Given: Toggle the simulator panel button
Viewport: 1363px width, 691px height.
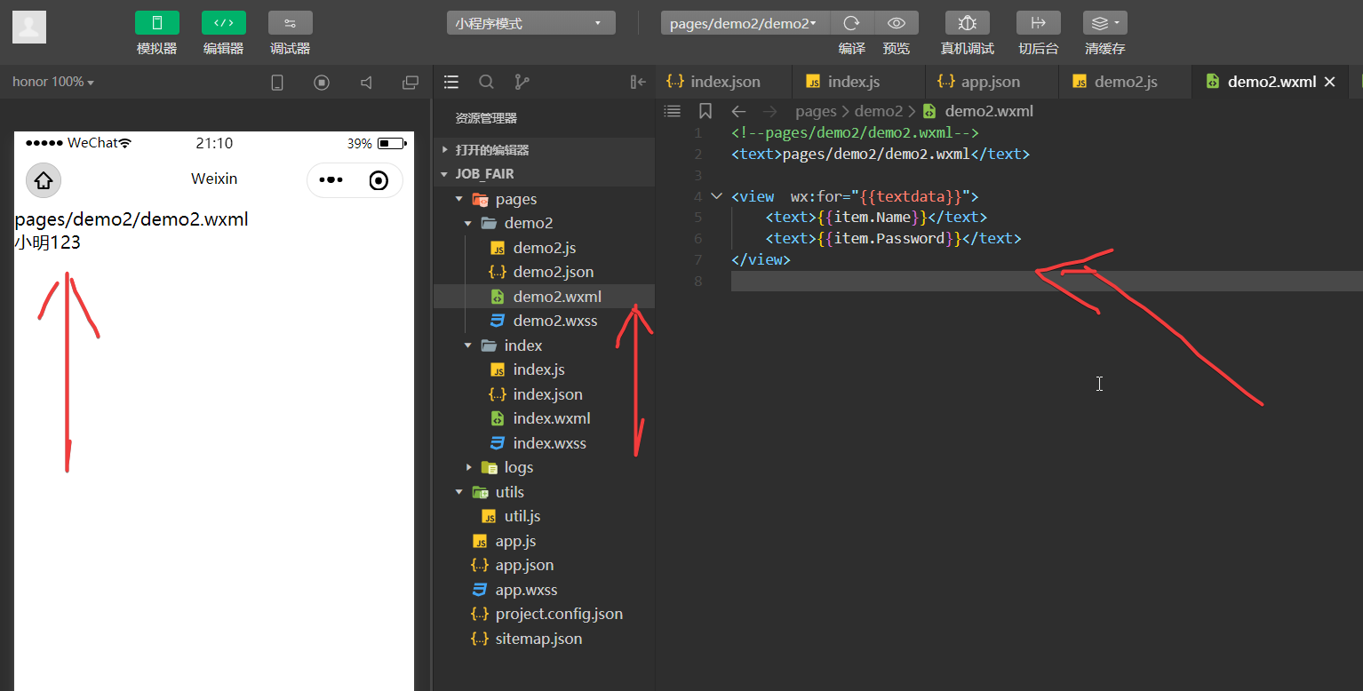Looking at the screenshot, I should click(157, 23).
